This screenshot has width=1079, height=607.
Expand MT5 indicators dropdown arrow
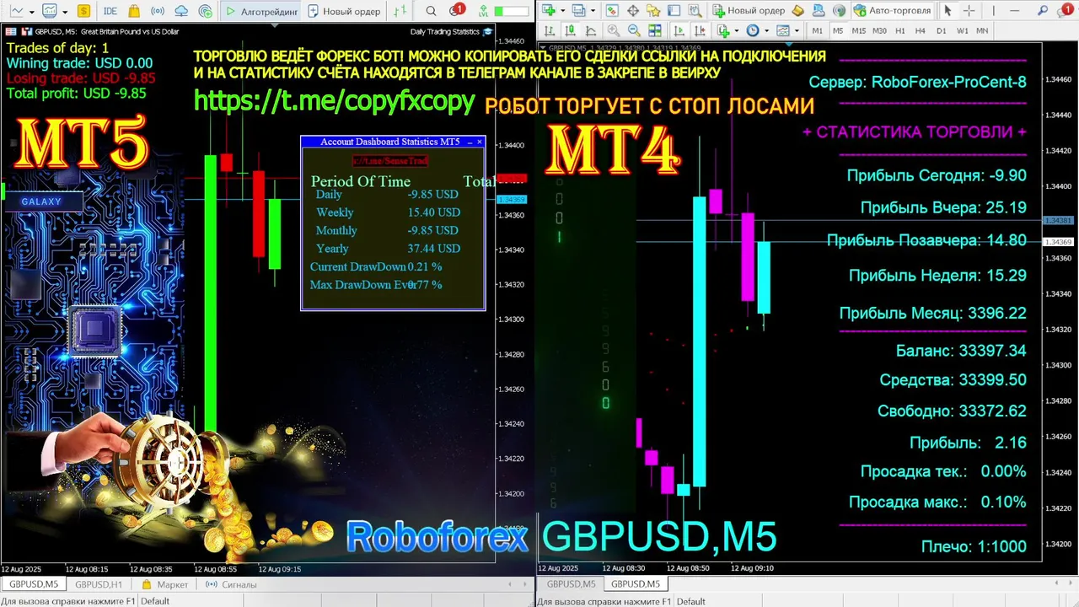[x=65, y=12]
